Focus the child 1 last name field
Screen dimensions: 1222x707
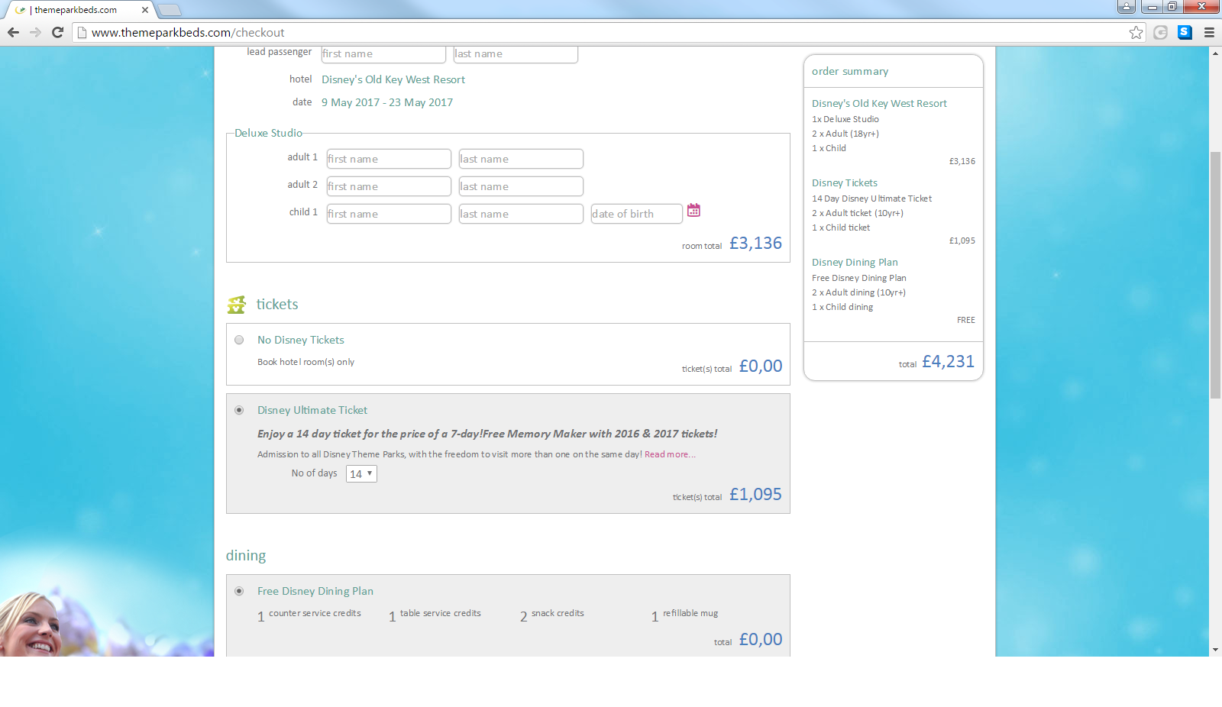521,214
